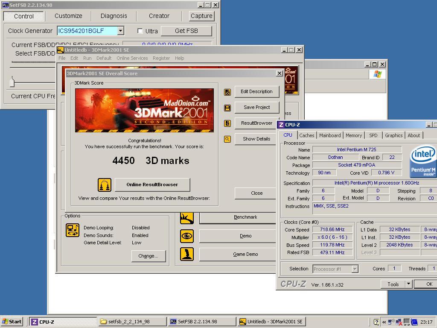Switch to the SPD tab in CPU-Z
The image size is (437, 328).
(x=373, y=135)
